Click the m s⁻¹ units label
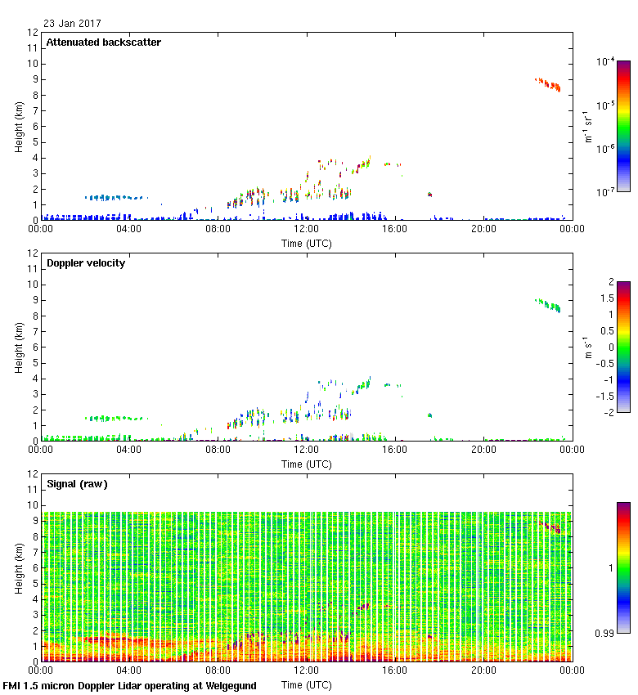The image size is (638, 695). pyautogui.click(x=587, y=347)
